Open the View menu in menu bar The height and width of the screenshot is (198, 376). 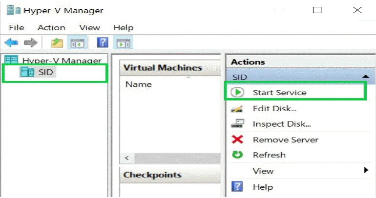point(89,27)
